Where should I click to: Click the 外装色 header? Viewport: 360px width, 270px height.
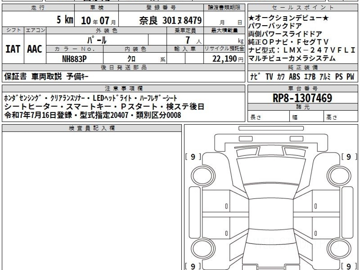point(106,30)
